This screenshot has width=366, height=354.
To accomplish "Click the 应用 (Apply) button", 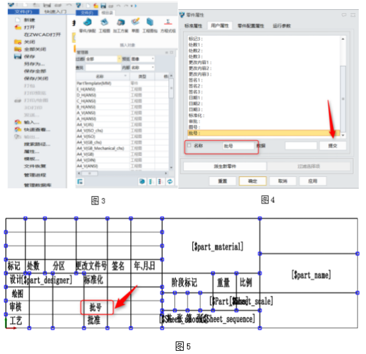I will tap(312, 181).
